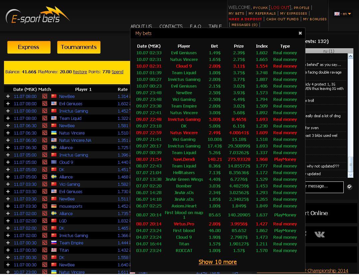Open the Tournaments section
The width and height of the screenshot is (359, 277).
point(79,47)
